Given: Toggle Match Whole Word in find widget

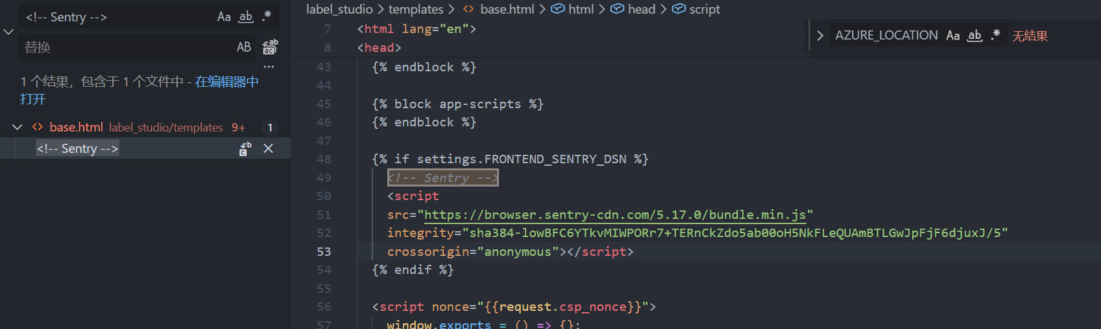Looking at the screenshot, I should (974, 36).
